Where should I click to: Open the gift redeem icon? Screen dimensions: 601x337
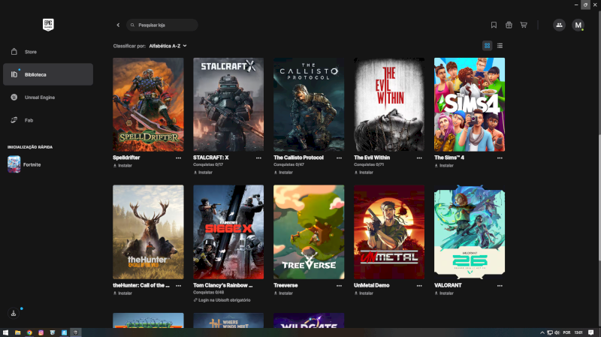[509, 25]
